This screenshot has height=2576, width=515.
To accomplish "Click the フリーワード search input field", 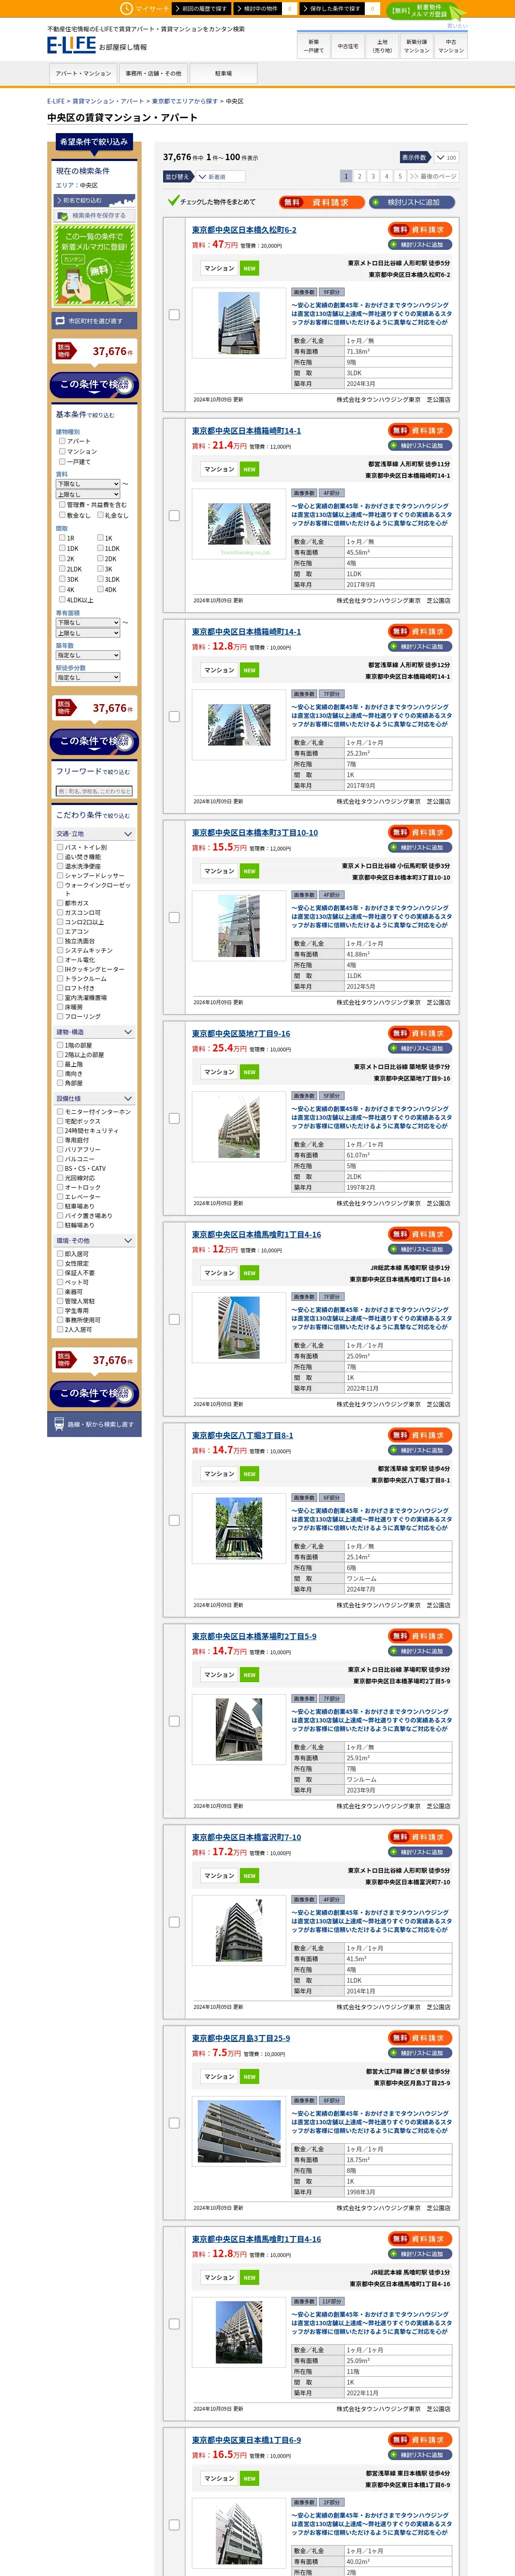I will pos(94,791).
